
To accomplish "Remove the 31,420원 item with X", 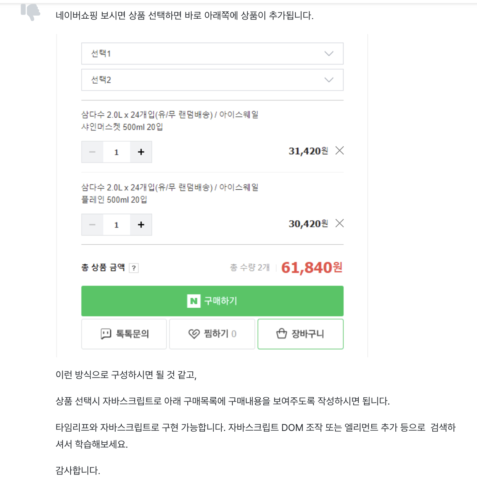I will tap(339, 150).
